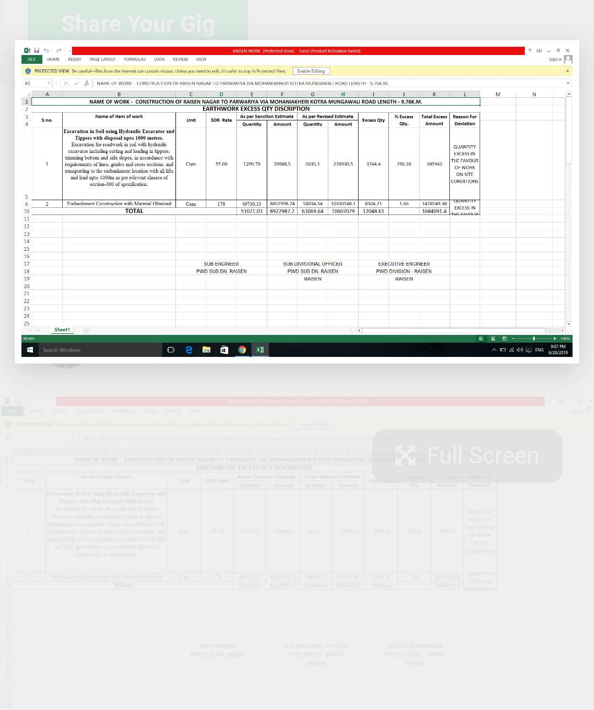Click the Normal view toggle in status bar

pyautogui.click(x=481, y=339)
